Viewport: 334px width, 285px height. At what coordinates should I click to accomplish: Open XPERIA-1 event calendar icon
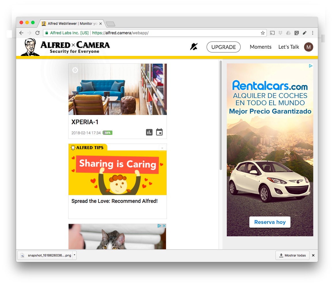(x=159, y=132)
